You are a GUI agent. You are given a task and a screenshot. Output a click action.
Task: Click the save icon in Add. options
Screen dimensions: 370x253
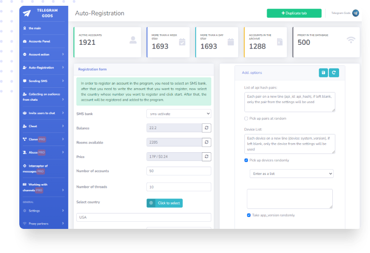[323, 73]
